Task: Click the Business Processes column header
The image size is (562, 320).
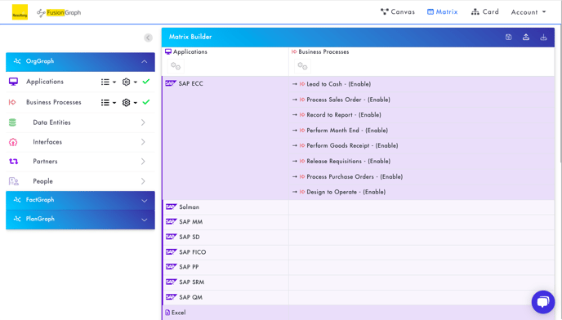Action: pyautogui.click(x=320, y=51)
